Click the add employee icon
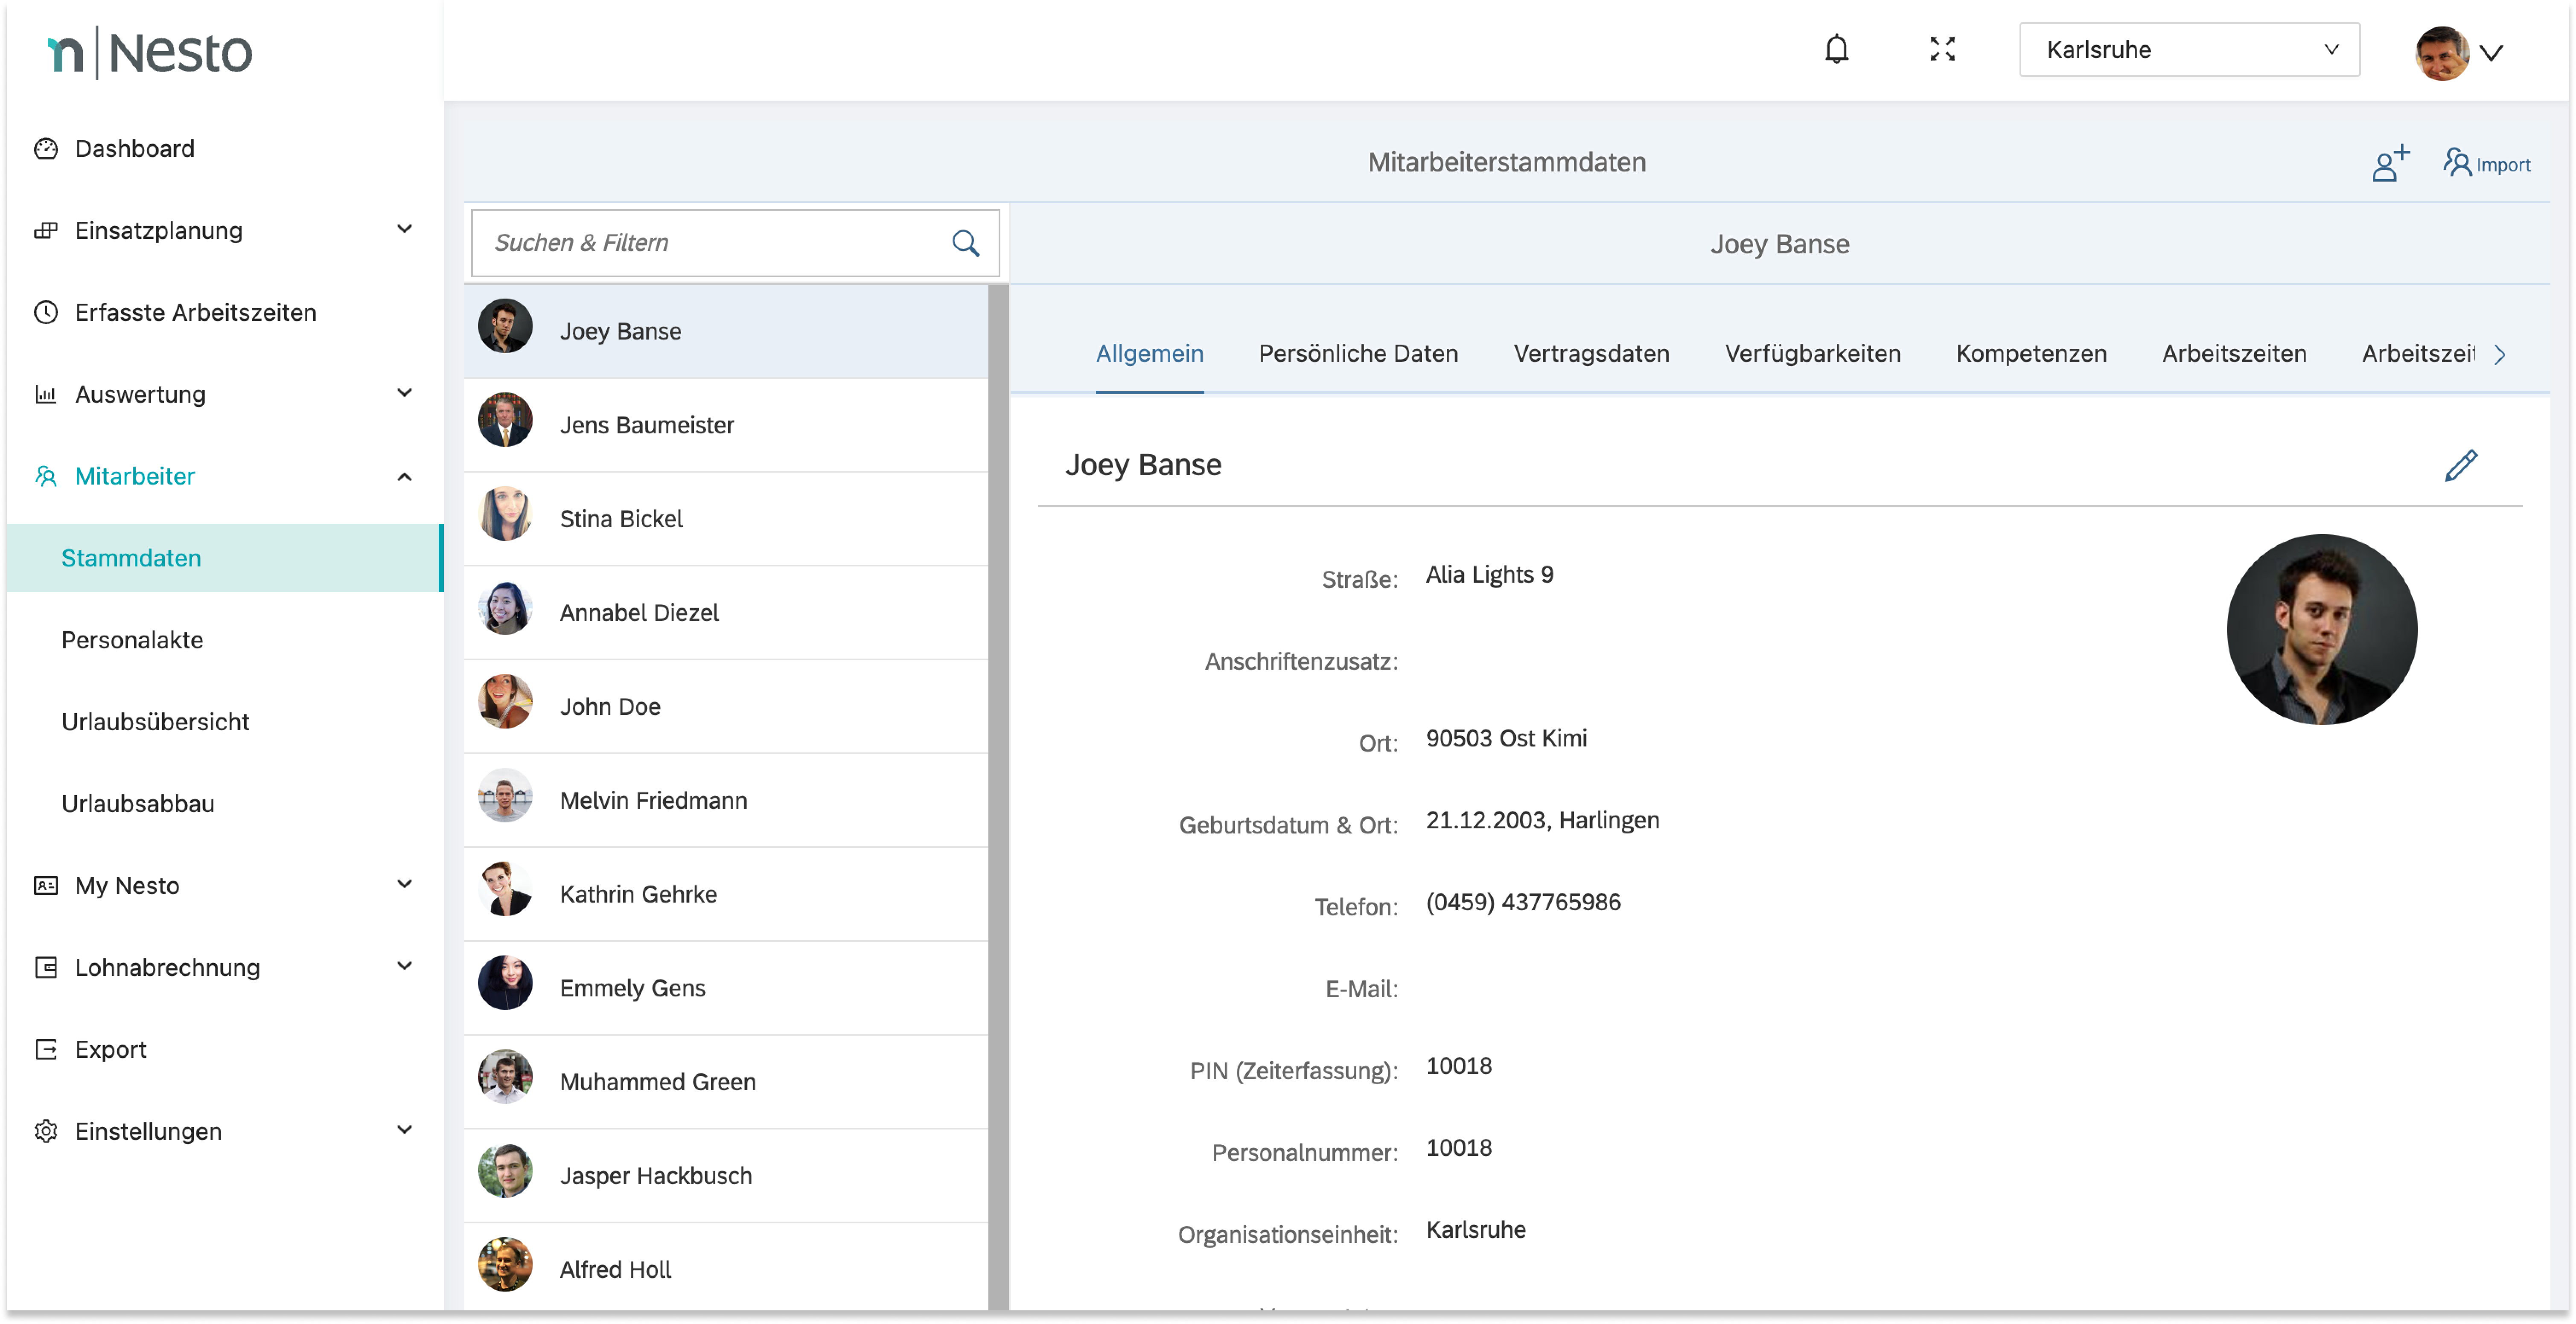 click(2390, 164)
